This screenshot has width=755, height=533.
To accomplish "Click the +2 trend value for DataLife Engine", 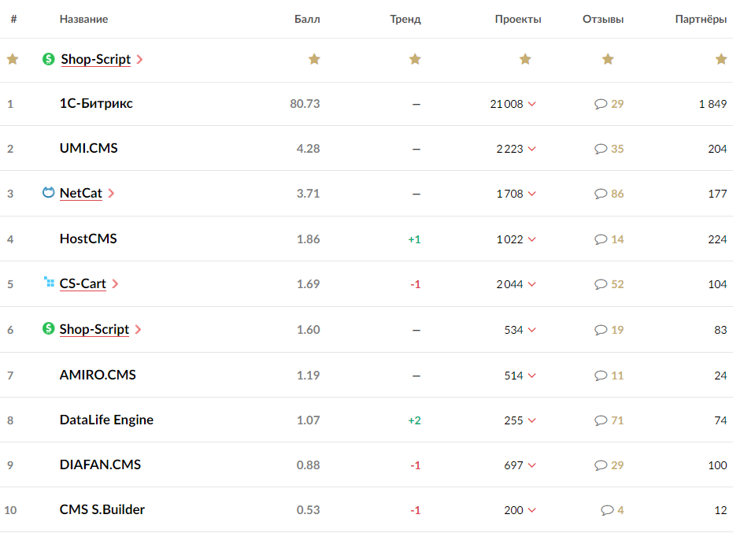I will point(415,420).
